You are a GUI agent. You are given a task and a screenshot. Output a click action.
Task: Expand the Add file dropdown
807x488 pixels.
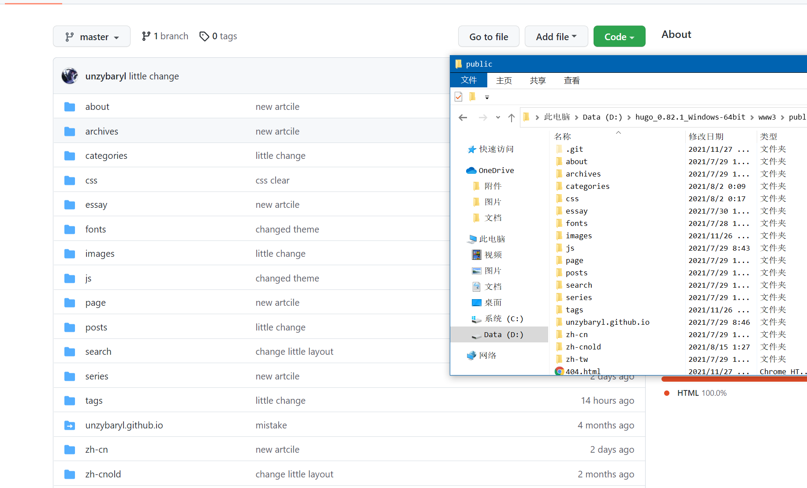[556, 37]
